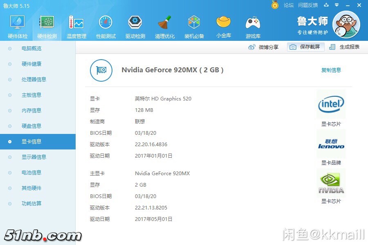Open the 小金库 gold ingot icon

(224, 26)
